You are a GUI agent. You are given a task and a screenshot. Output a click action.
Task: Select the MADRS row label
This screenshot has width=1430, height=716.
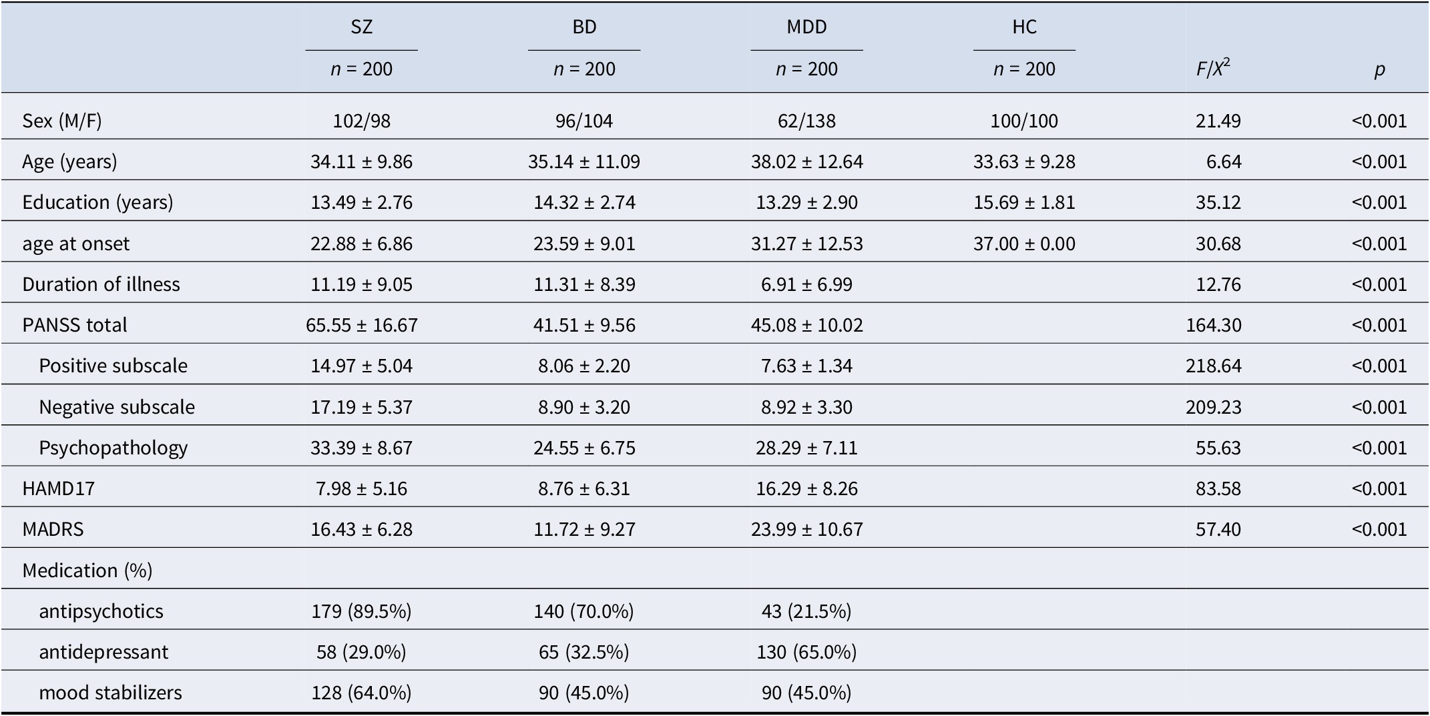[53, 529]
